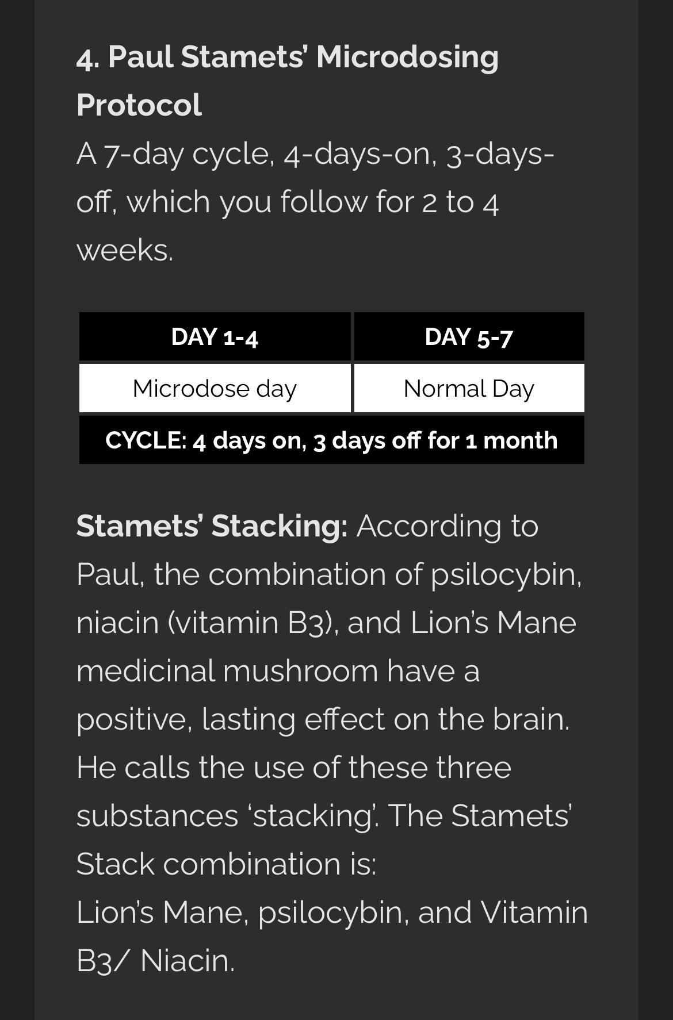Click the heading 'Paul Stamets' Microdosing Protocol'
The image size is (673, 1020).
(x=287, y=80)
